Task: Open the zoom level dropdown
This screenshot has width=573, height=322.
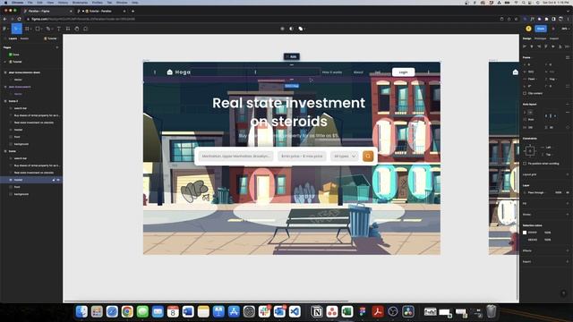Action: [565, 29]
